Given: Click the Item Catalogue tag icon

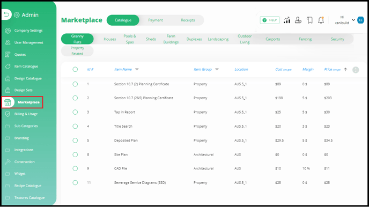Looking at the screenshot, I should 8,66.
